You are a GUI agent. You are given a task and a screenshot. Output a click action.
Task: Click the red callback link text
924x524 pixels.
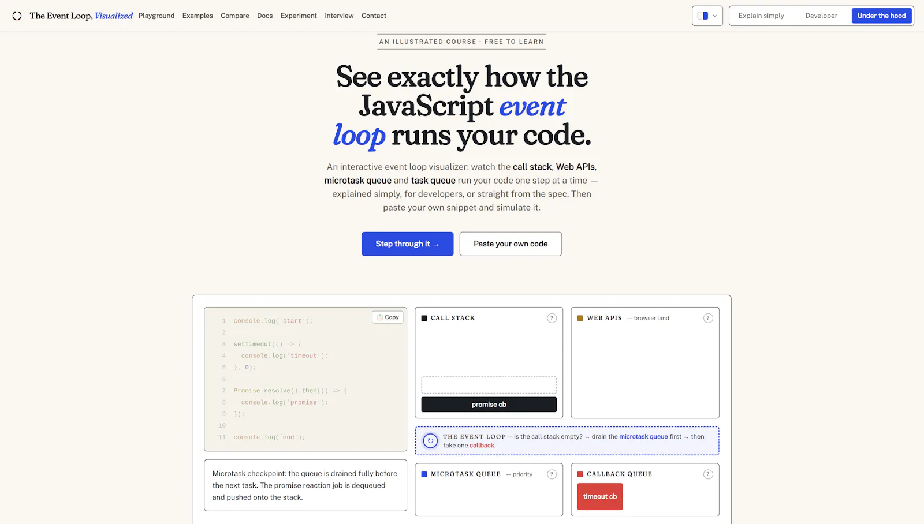tap(482, 446)
